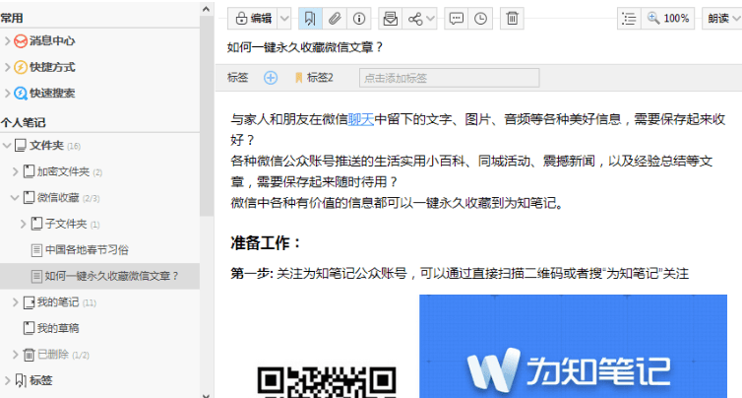Image resolution: width=742 pixels, height=398 pixels.
Task: Click the 点击添加标签 input field
Action: [449, 78]
